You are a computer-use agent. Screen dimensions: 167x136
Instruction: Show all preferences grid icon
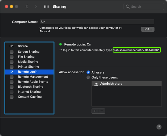[x=46, y=6]
